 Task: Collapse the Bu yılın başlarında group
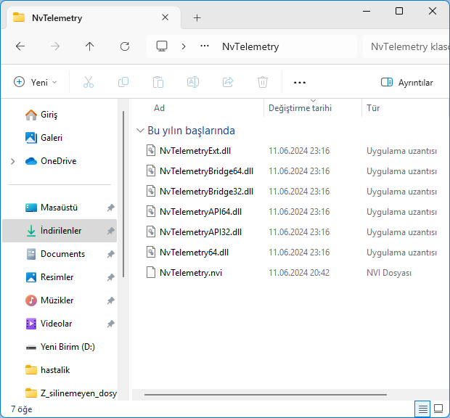pyautogui.click(x=140, y=131)
